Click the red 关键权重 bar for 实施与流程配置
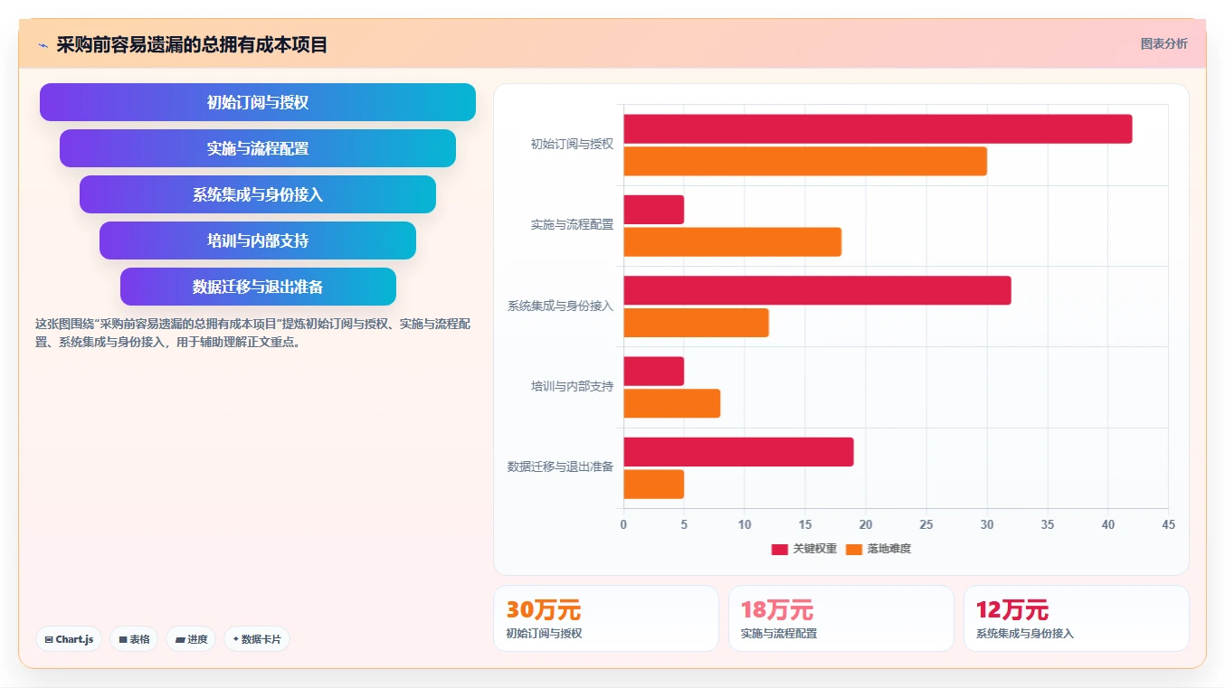This screenshot has width=1225, height=688. click(653, 210)
